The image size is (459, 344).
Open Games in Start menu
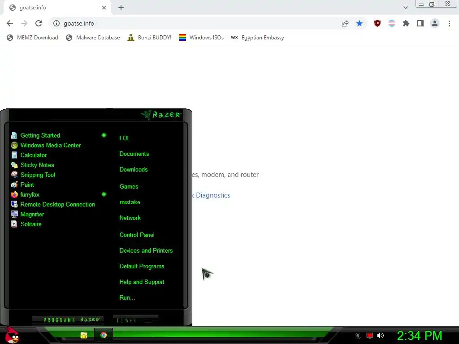tap(129, 186)
